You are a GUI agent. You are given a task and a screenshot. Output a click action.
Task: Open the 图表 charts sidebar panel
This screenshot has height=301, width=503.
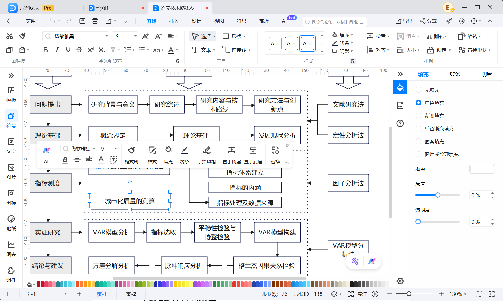click(x=11, y=249)
